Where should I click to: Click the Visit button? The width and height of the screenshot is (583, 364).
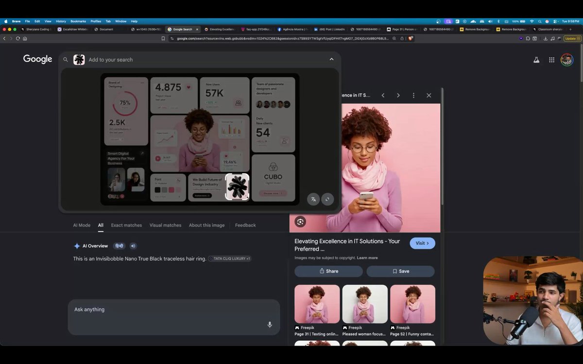point(422,243)
